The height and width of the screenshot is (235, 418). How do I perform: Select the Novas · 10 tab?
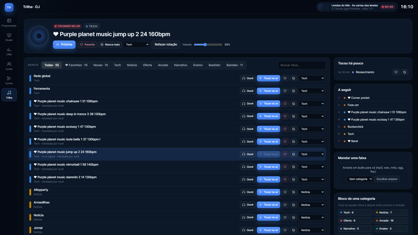[x=101, y=65]
